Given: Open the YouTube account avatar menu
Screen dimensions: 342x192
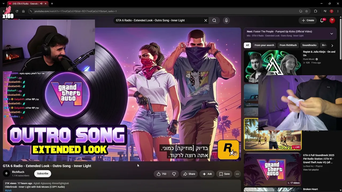Looking at the screenshot, I should [x=332, y=20].
